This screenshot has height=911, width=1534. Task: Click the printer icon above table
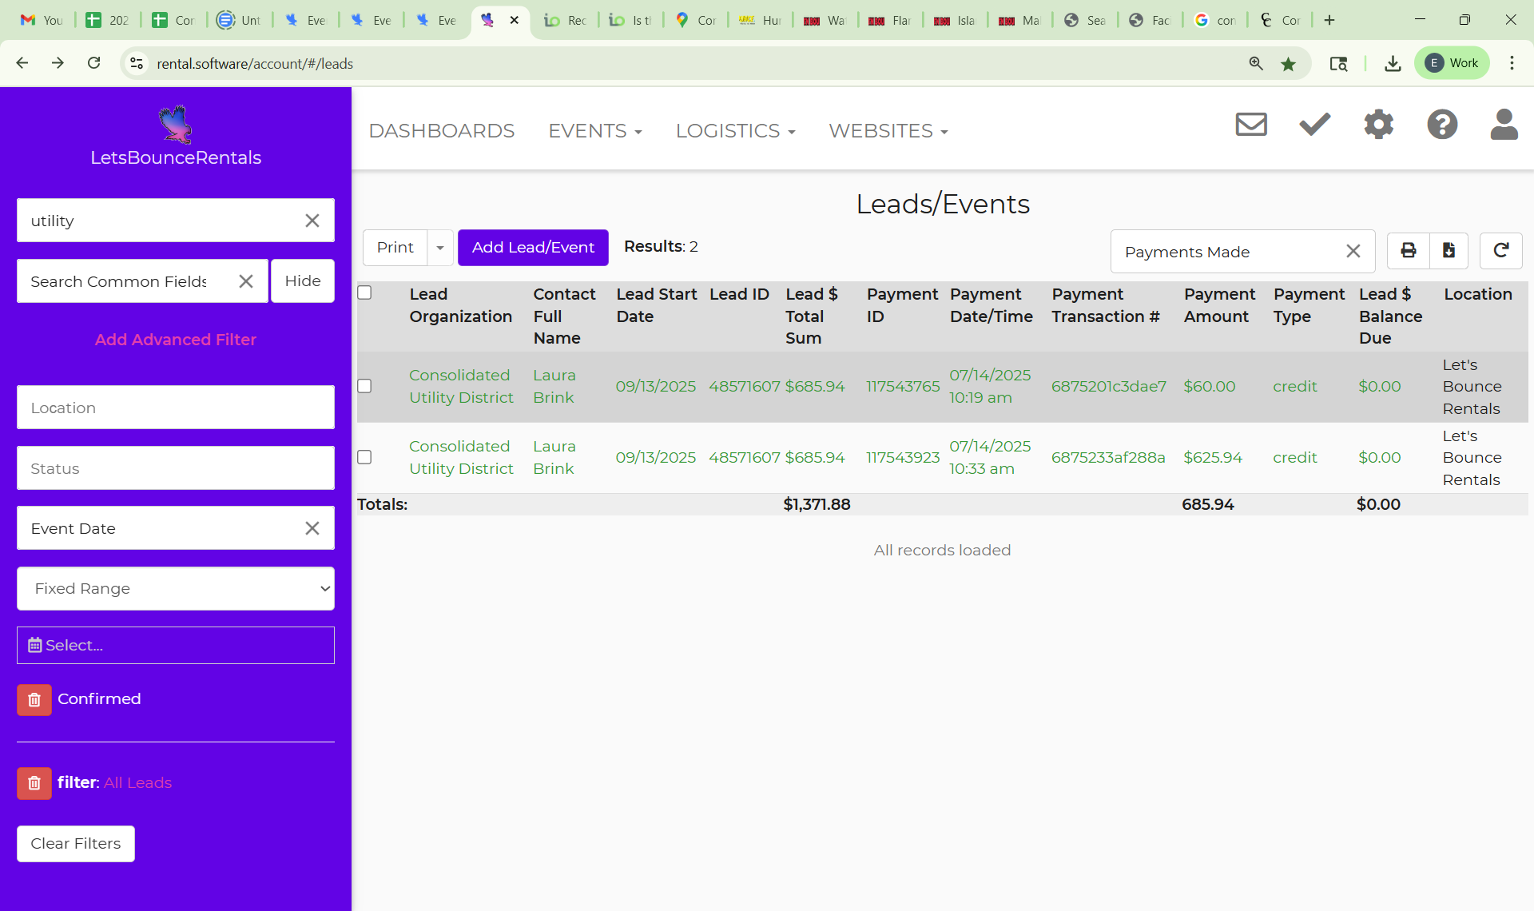click(x=1408, y=251)
